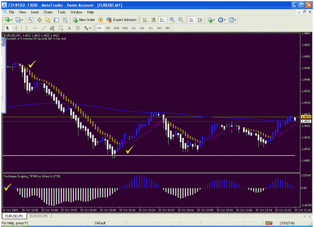Draw a Vertical Line tool
Screen dimensions: 314x227
tap(27, 28)
